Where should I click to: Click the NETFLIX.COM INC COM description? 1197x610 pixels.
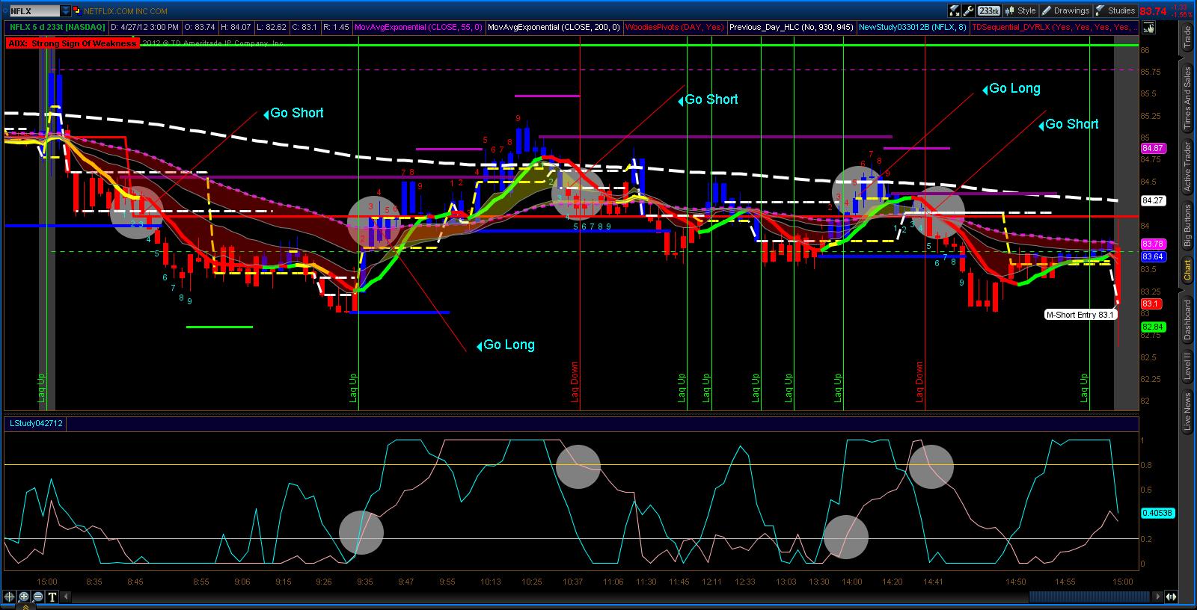click(125, 11)
